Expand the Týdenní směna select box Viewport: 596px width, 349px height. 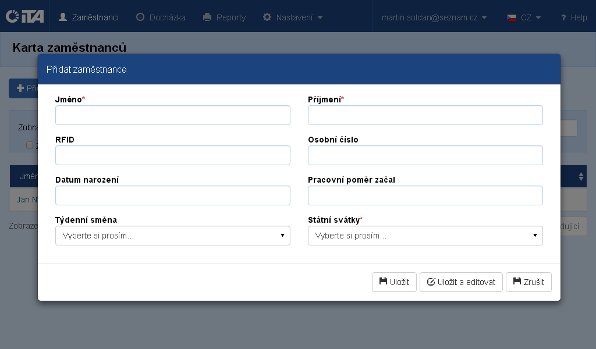[x=172, y=236]
